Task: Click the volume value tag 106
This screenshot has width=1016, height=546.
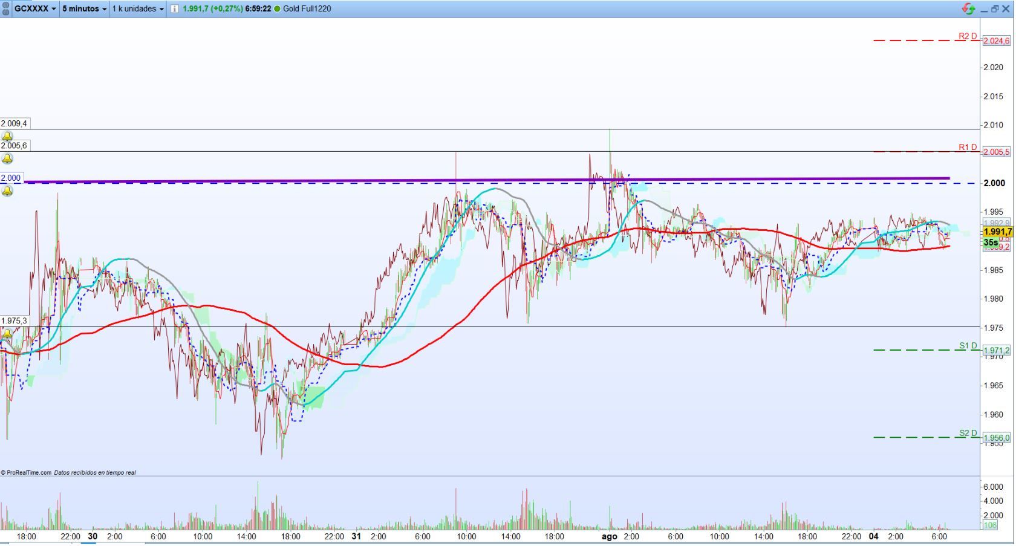Action: (x=990, y=525)
